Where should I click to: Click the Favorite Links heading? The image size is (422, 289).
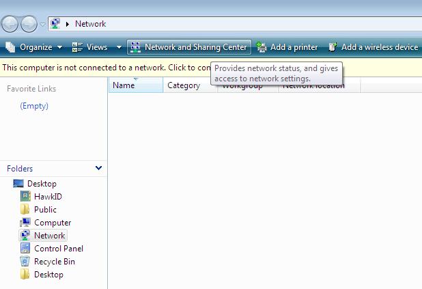tap(31, 89)
